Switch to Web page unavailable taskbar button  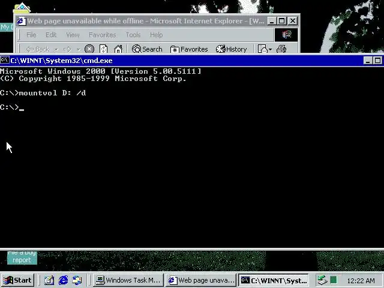pos(201,280)
